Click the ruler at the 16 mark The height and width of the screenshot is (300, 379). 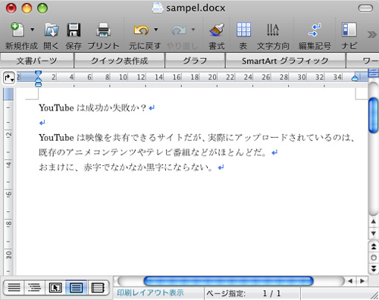(177, 77)
